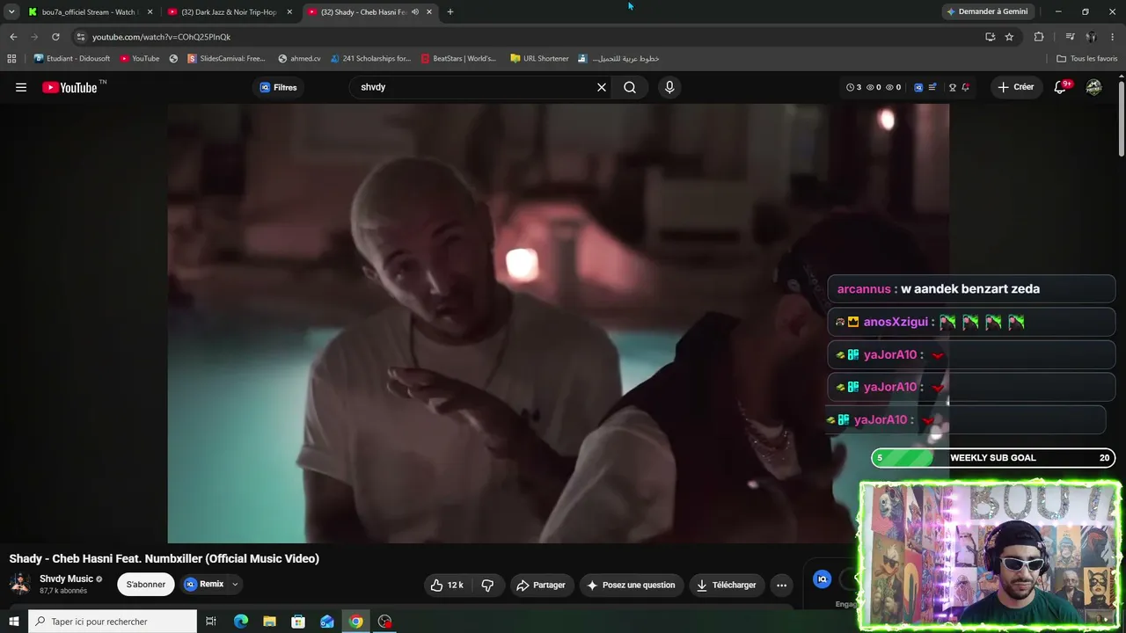Open the ahmed.cv bookmark
1126x633 pixels.
point(299,59)
